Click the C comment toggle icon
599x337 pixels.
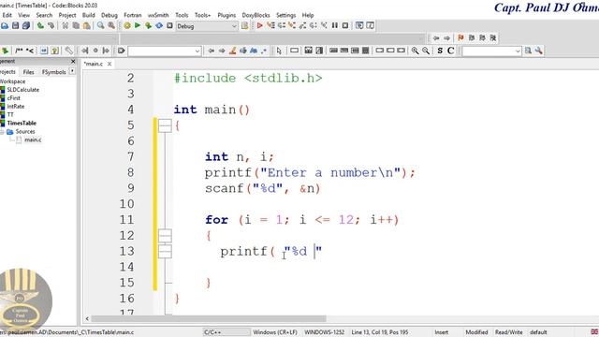(x=451, y=51)
